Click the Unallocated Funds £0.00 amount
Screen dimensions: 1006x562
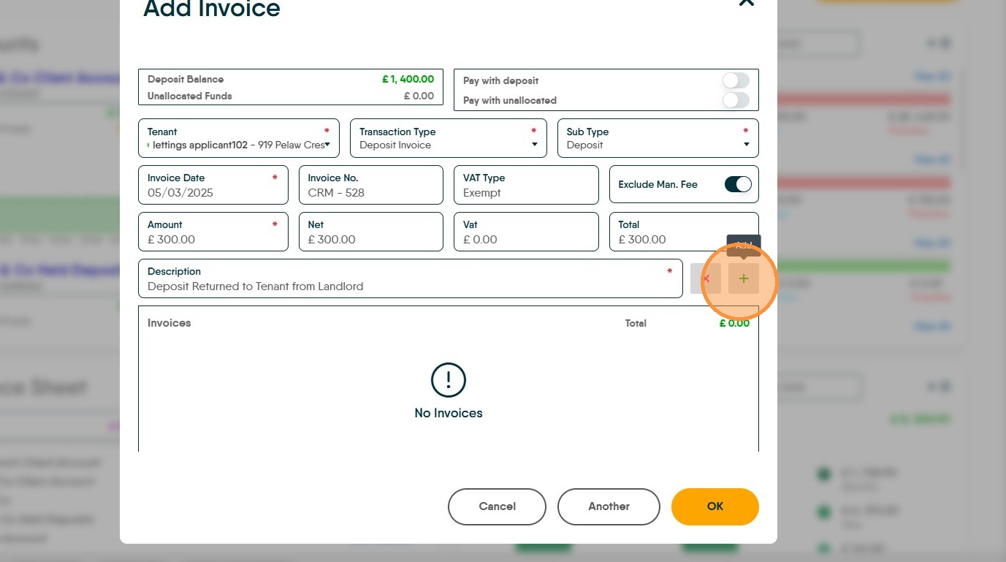click(x=419, y=96)
